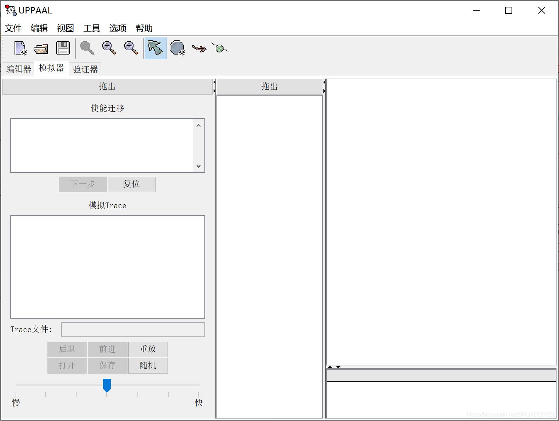Switch to the 编辑器 tab
559x421 pixels.
(x=18, y=69)
